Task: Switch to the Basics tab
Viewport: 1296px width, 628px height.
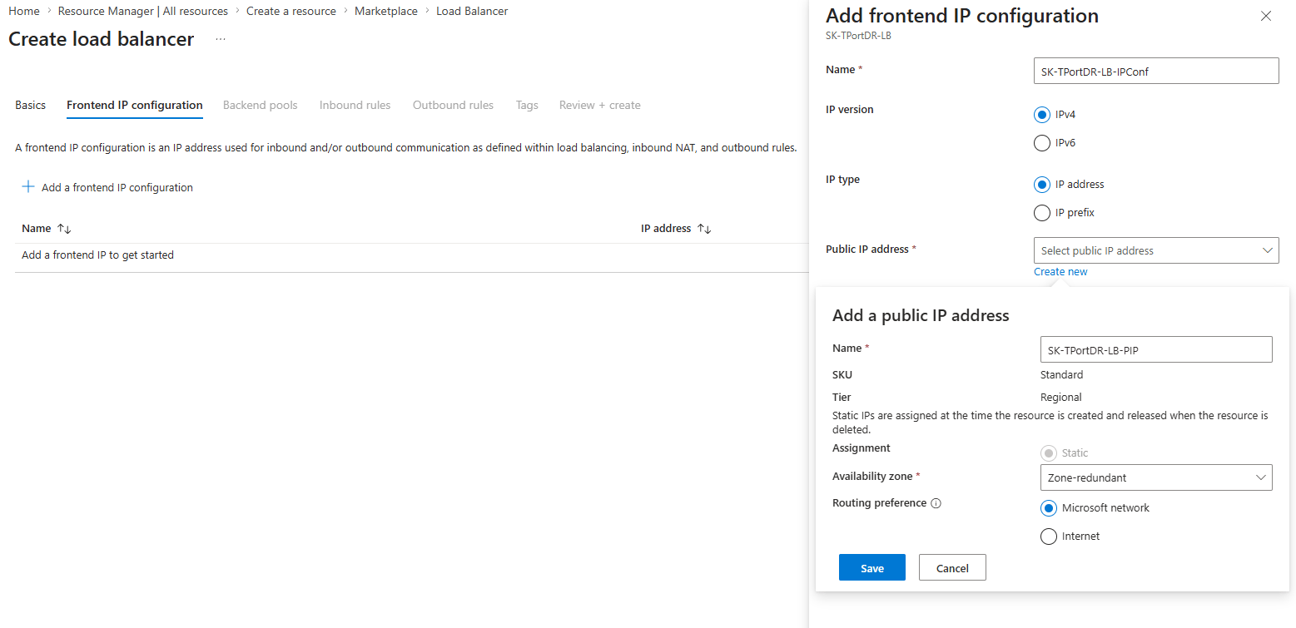Action: click(31, 106)
